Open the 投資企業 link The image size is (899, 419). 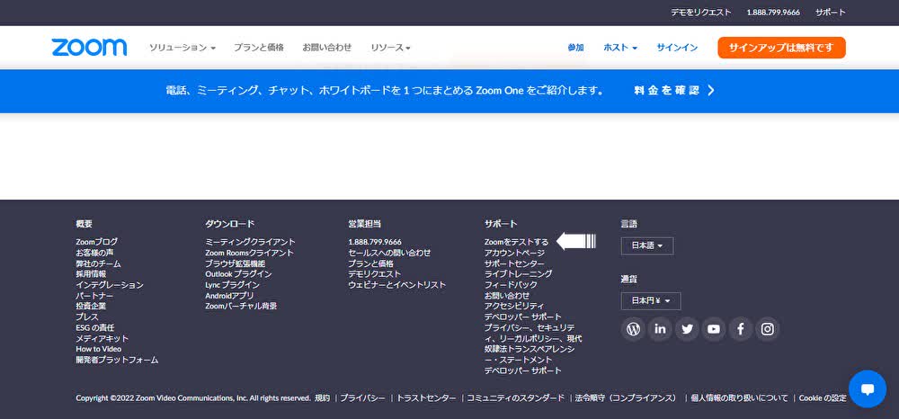click(91, 306)
